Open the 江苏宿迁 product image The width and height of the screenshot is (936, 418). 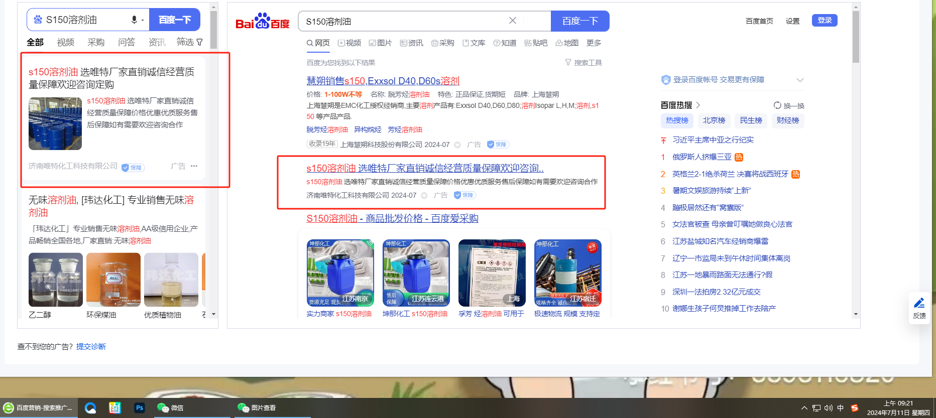tap(568, 273)
